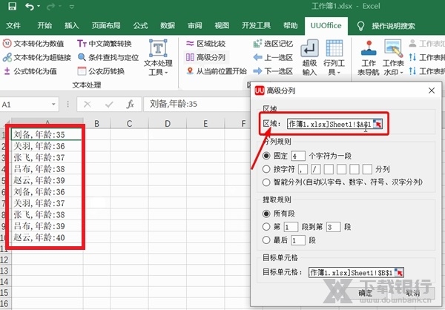Click 文本转化为超链接 tool
445x310 pixels.
[37, 58]
